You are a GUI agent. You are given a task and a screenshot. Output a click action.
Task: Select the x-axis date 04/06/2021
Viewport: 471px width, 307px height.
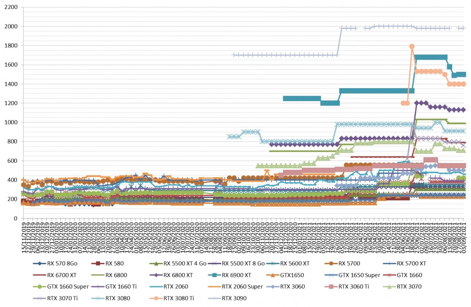point(403,237)
